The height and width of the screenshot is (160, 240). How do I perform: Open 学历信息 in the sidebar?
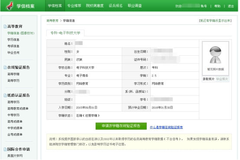tap(13, 40)
